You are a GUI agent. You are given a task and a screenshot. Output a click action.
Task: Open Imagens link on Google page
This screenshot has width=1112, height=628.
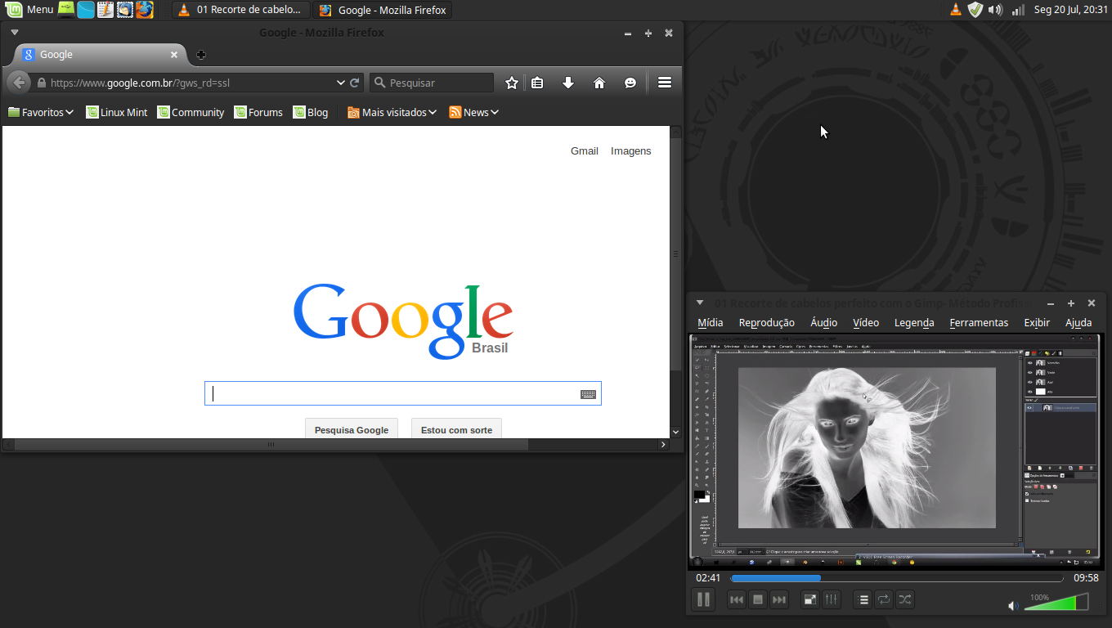pyautogui.click(x=631, y=150)
